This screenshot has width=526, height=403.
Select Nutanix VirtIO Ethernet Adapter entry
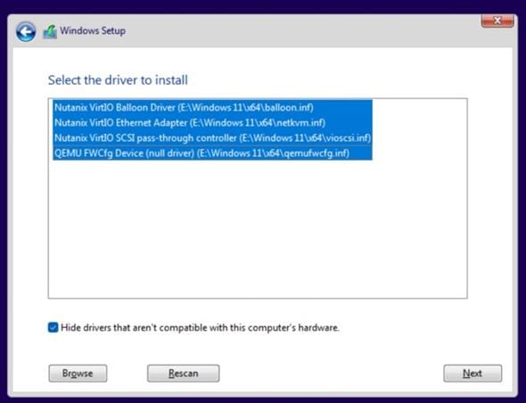coord(212,123)
